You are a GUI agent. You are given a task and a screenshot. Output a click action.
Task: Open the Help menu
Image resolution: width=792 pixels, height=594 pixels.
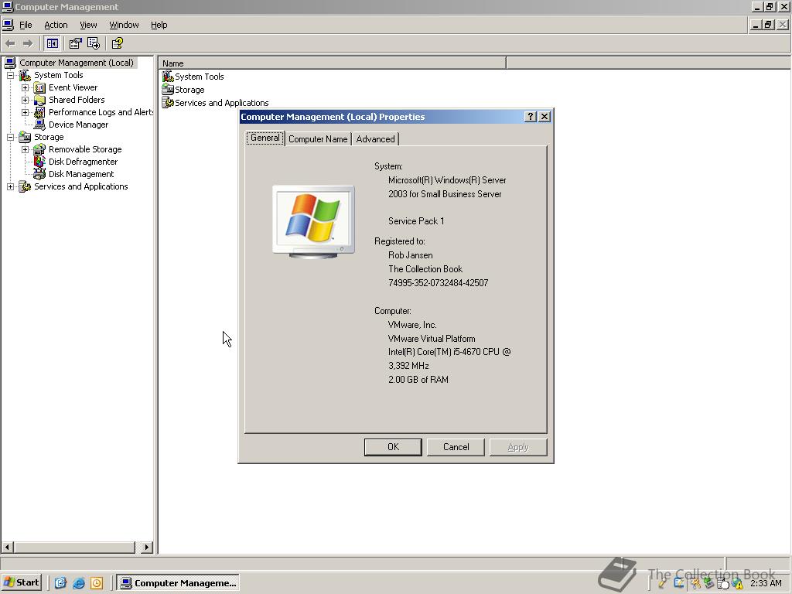[x=159, y=25]
